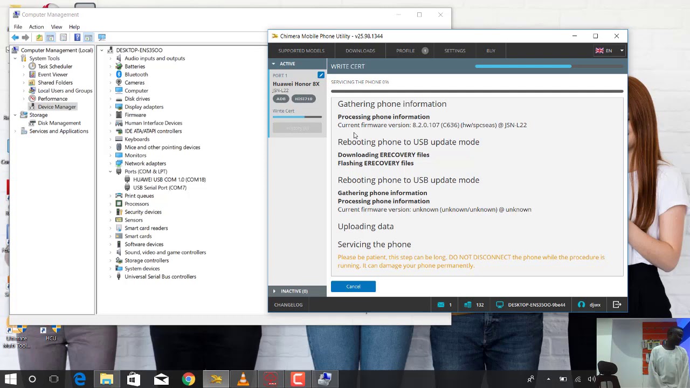Expand the Audio inputs and outputs node

coord(111,58)
